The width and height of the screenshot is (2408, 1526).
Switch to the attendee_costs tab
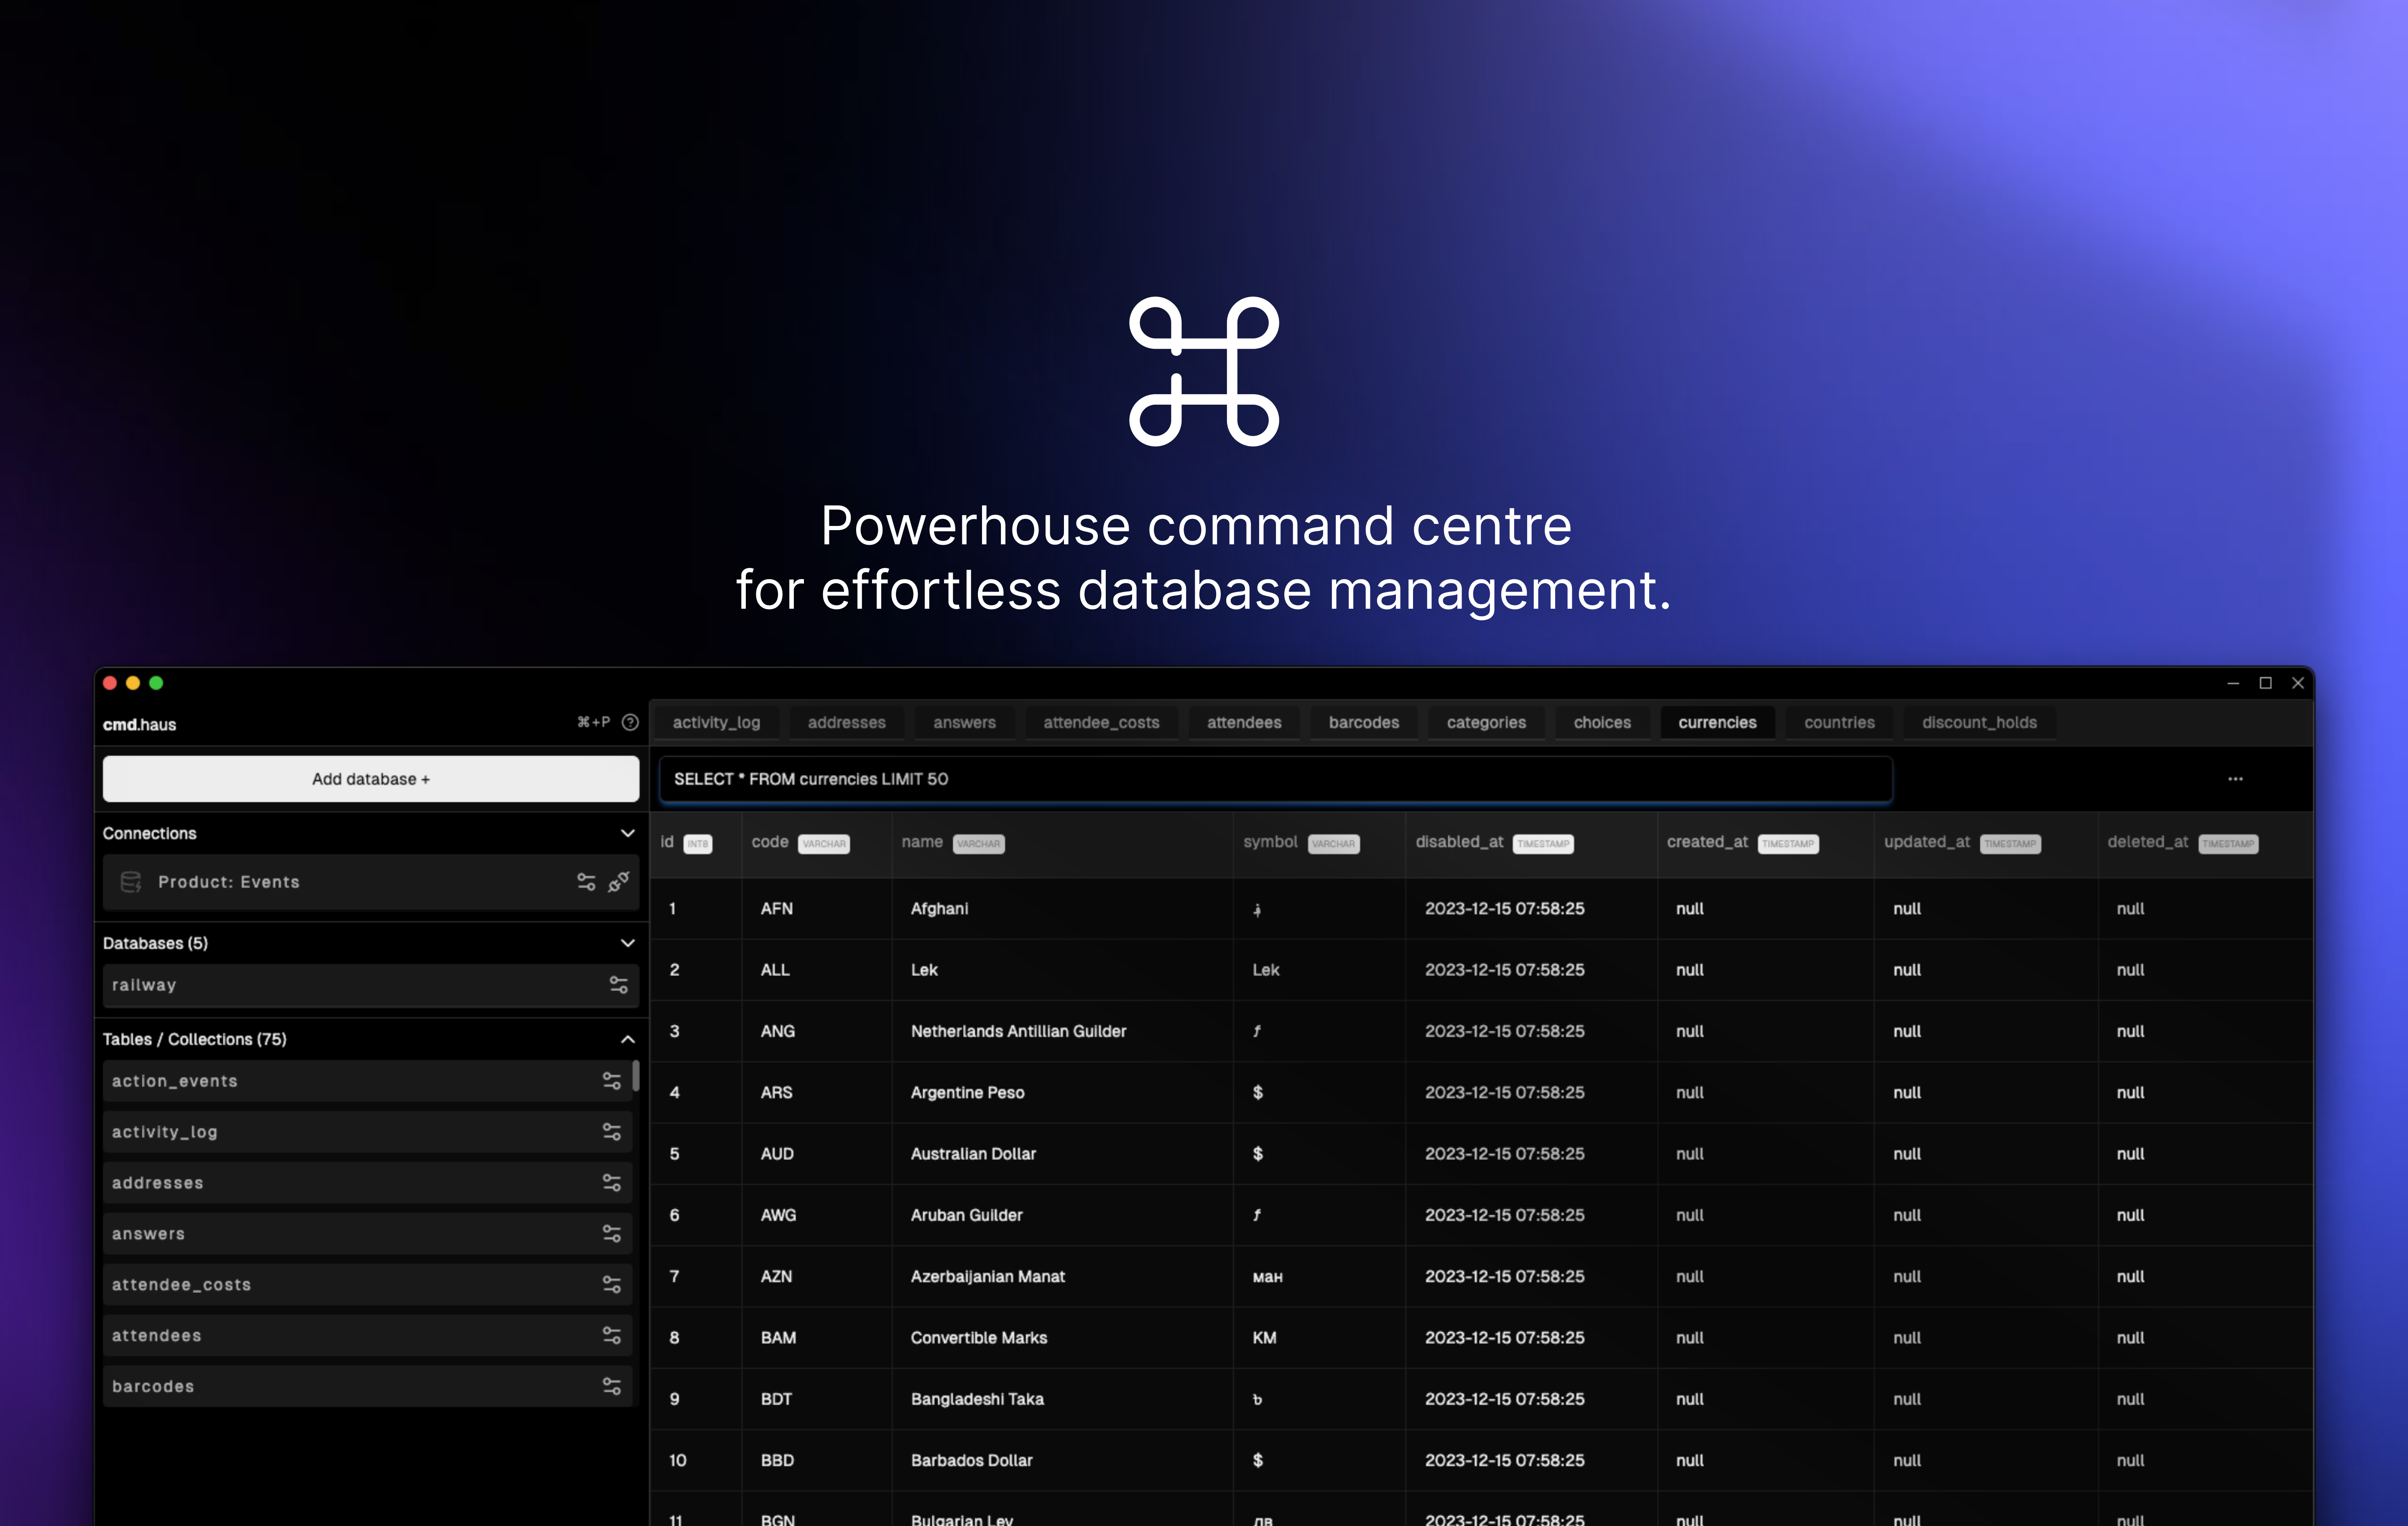[x=1101, y=722]
